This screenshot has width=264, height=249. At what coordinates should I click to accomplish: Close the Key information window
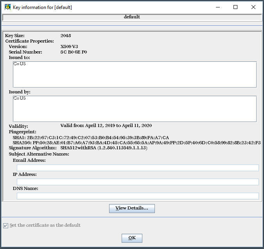(253, 7)
